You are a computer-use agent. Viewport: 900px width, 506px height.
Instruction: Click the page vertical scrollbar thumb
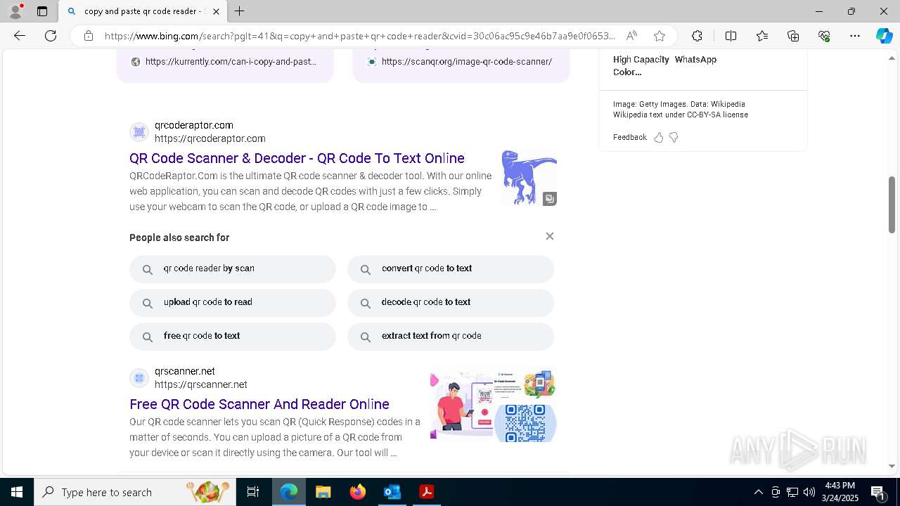tap(892, 205)
